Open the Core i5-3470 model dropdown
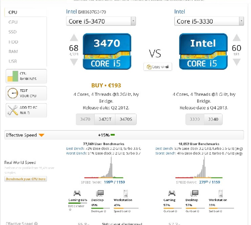 pos(101,21)
